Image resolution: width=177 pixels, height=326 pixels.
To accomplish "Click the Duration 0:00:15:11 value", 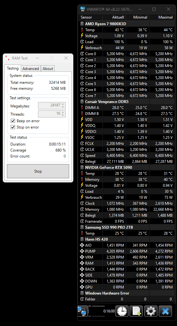I will (57, 144).
